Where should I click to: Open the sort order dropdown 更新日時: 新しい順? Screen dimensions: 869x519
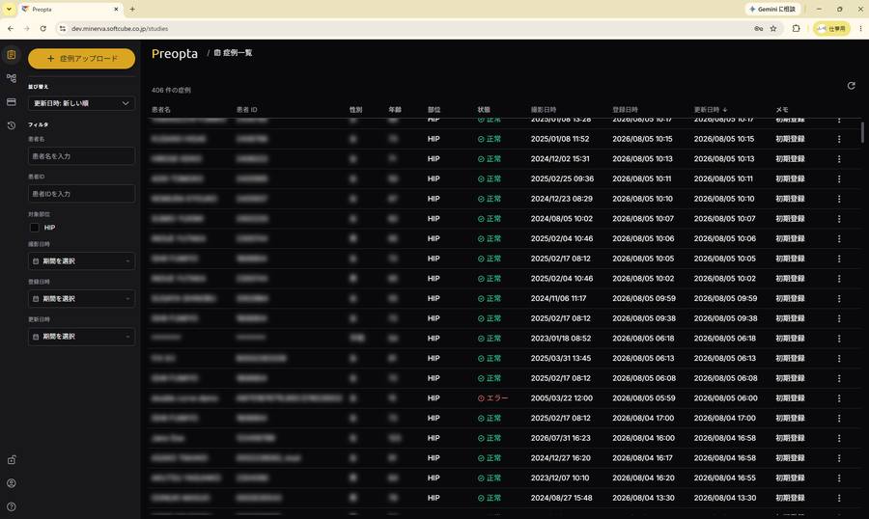click(81, 103)
